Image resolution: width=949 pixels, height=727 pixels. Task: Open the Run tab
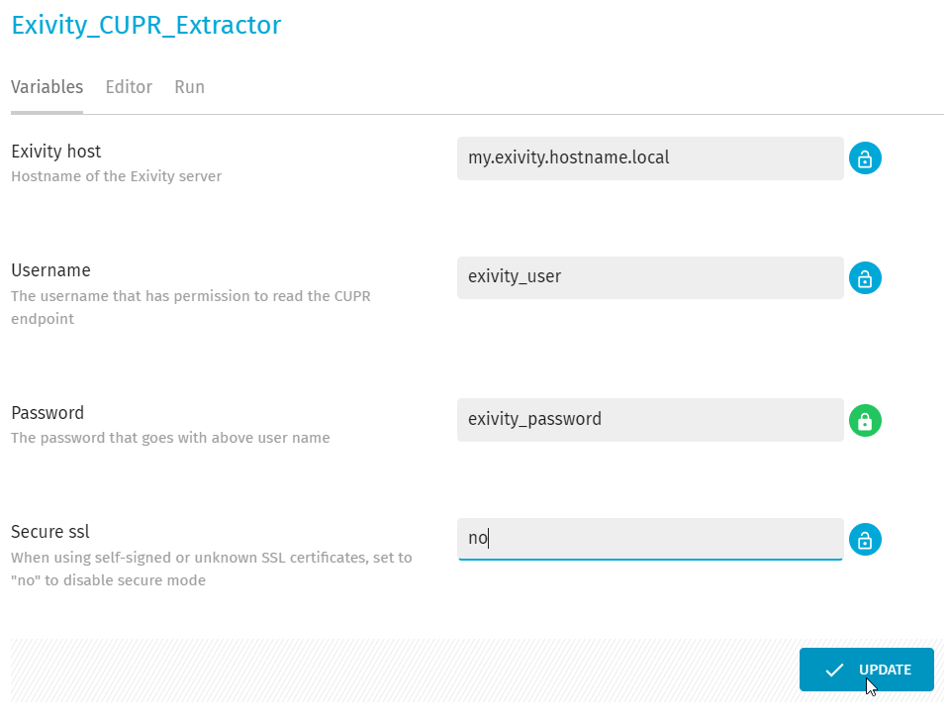tap(189, 87)
